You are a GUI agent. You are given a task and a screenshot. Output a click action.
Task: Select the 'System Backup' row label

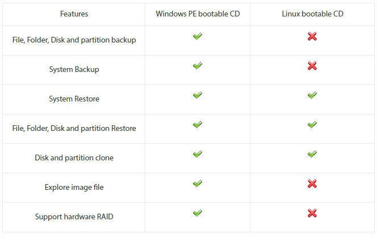click(x=74, y=70)
